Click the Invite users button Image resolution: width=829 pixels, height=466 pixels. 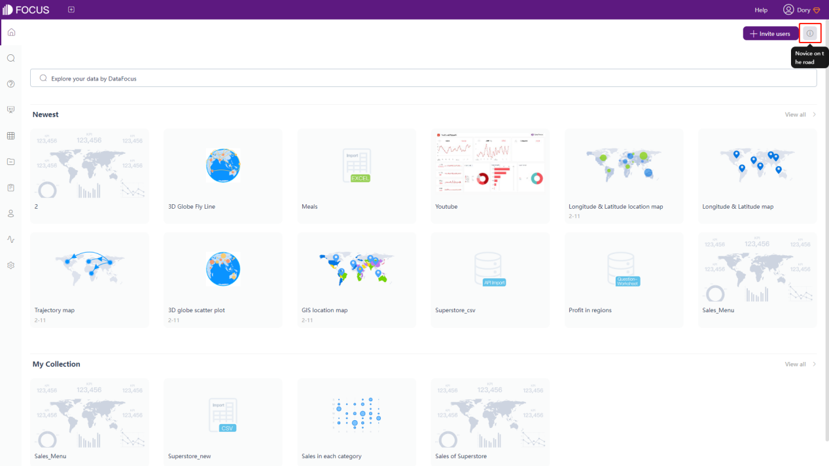(x=771, y=33)
